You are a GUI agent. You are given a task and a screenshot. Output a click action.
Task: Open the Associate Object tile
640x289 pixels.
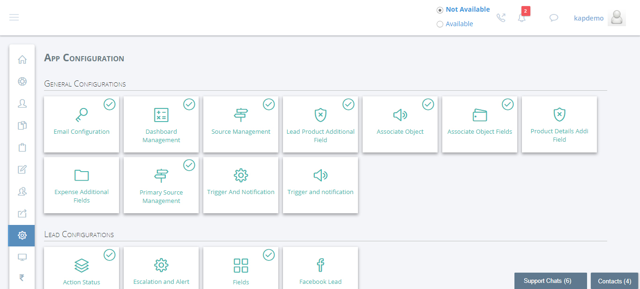click(400, 124)
